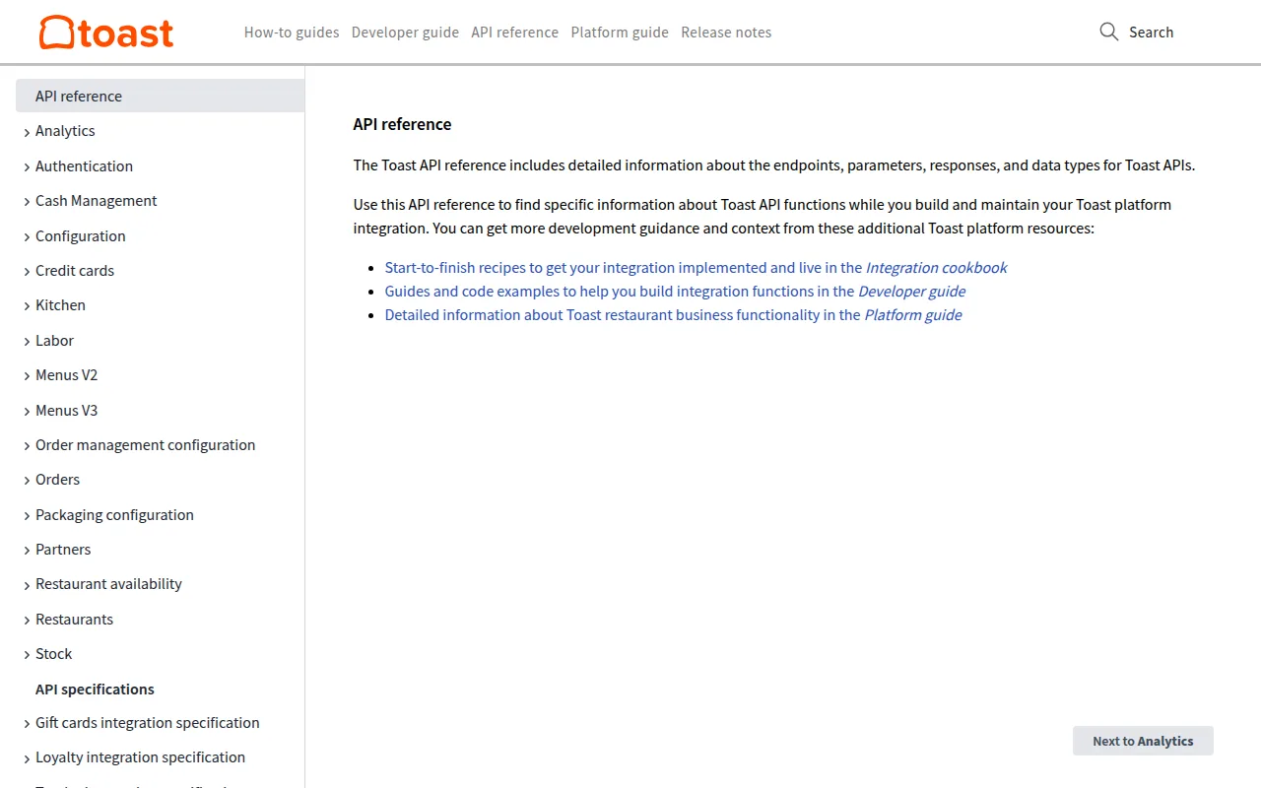Expand the Analytics section
The height and width of the screenshot is (788, 1261).
tap(65, 130)
